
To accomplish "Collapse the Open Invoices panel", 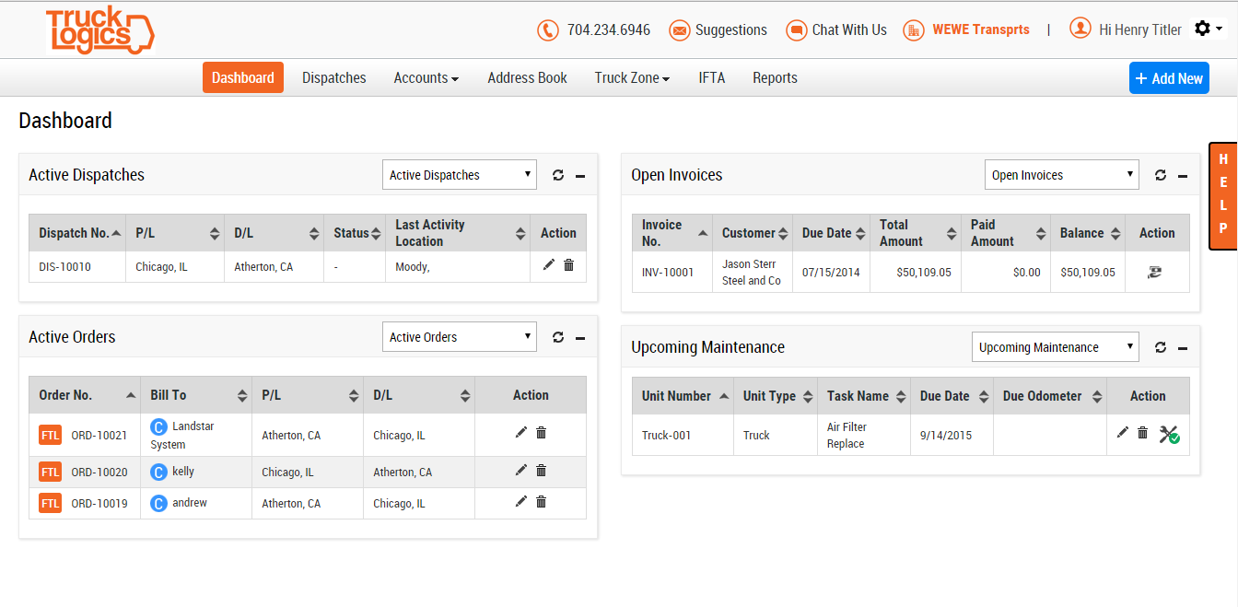I will (x=1182, y=174).
